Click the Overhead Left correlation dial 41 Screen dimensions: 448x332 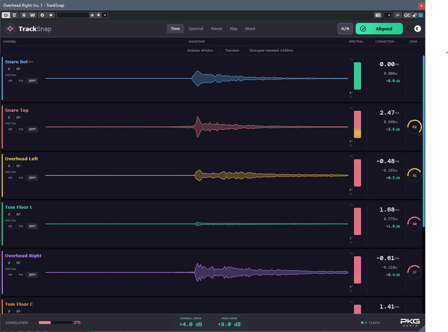click(x=414, y=175)
